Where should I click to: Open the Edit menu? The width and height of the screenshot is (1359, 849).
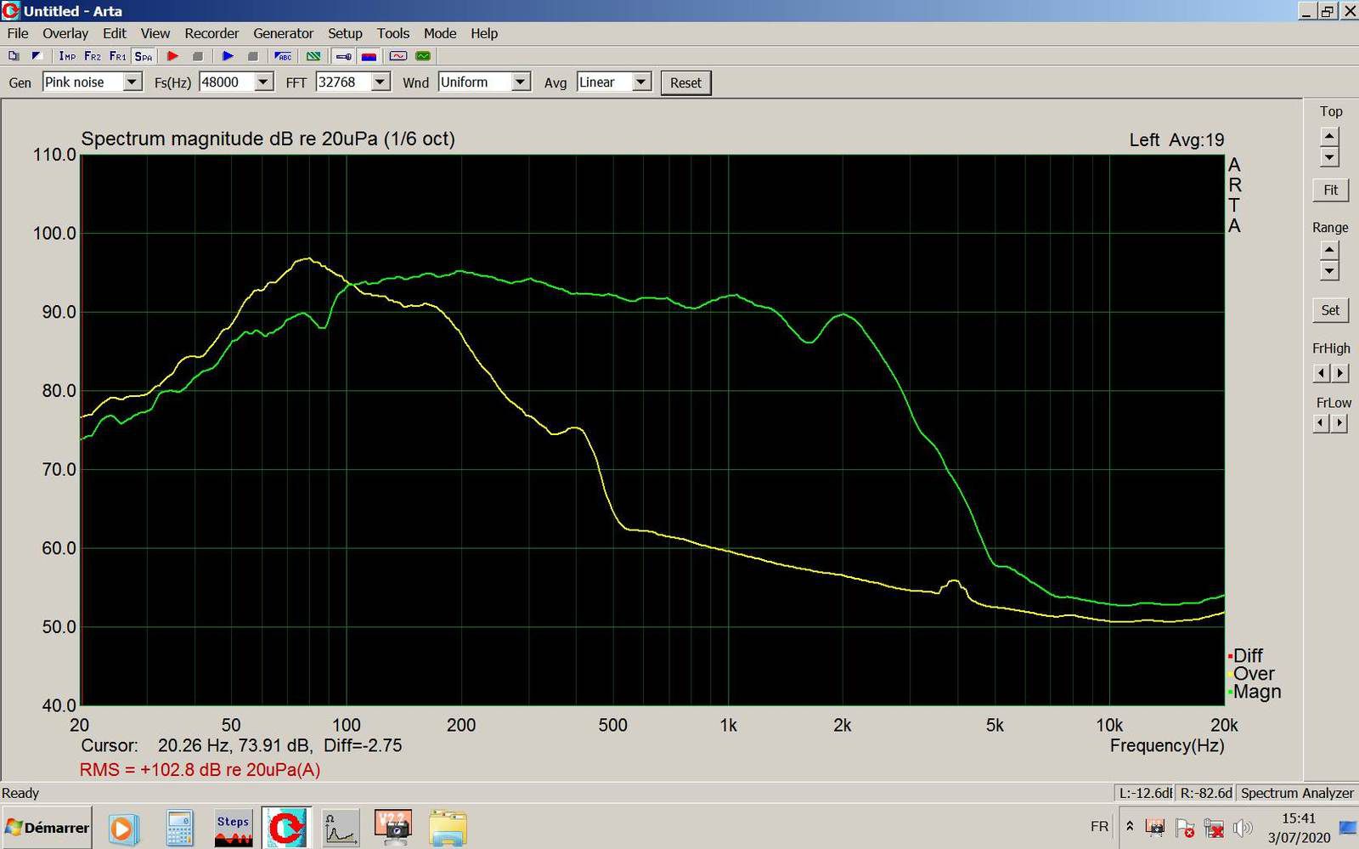(x=115, y=33)
